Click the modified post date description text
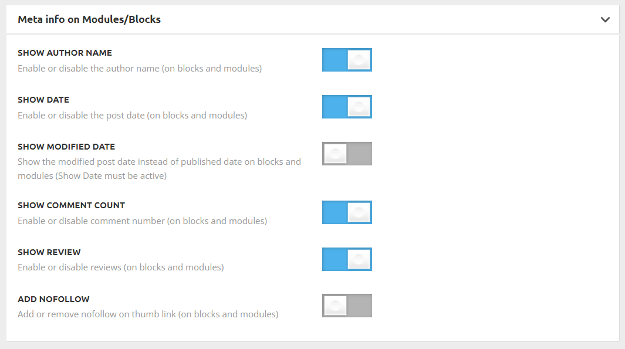 click(160, 168)
